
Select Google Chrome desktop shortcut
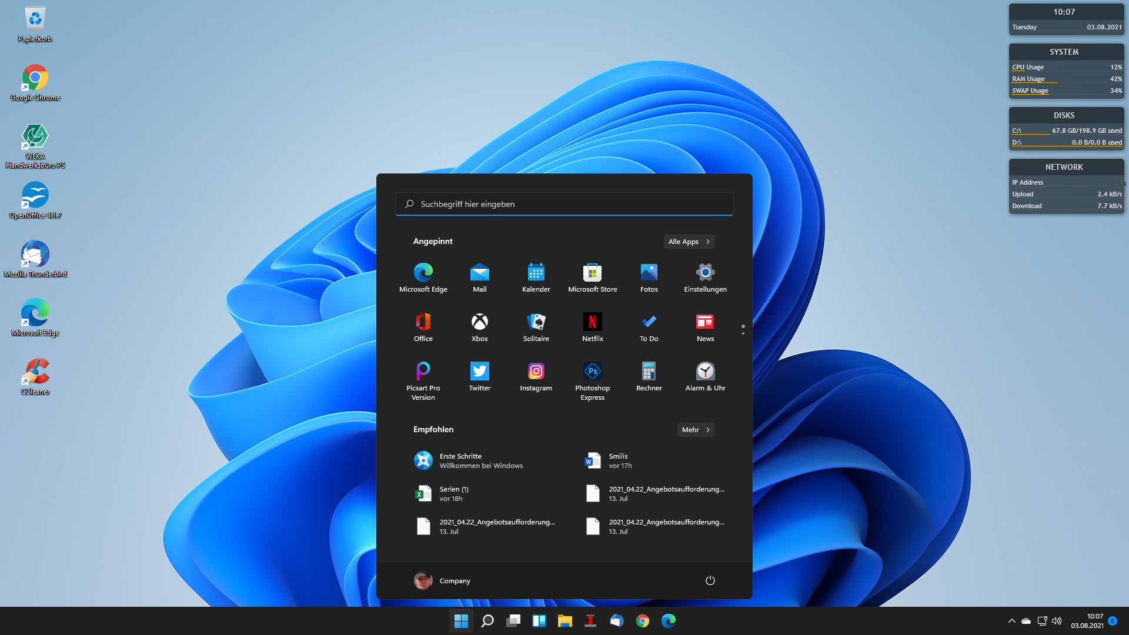(35, 83)
